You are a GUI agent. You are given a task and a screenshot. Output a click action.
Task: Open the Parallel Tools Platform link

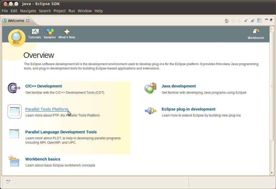click(47, 109)
